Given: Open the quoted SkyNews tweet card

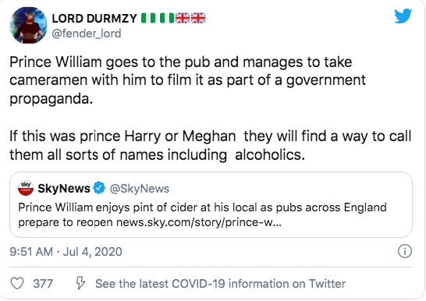Looking at the screenshot, I should click(x=211, y=204).
